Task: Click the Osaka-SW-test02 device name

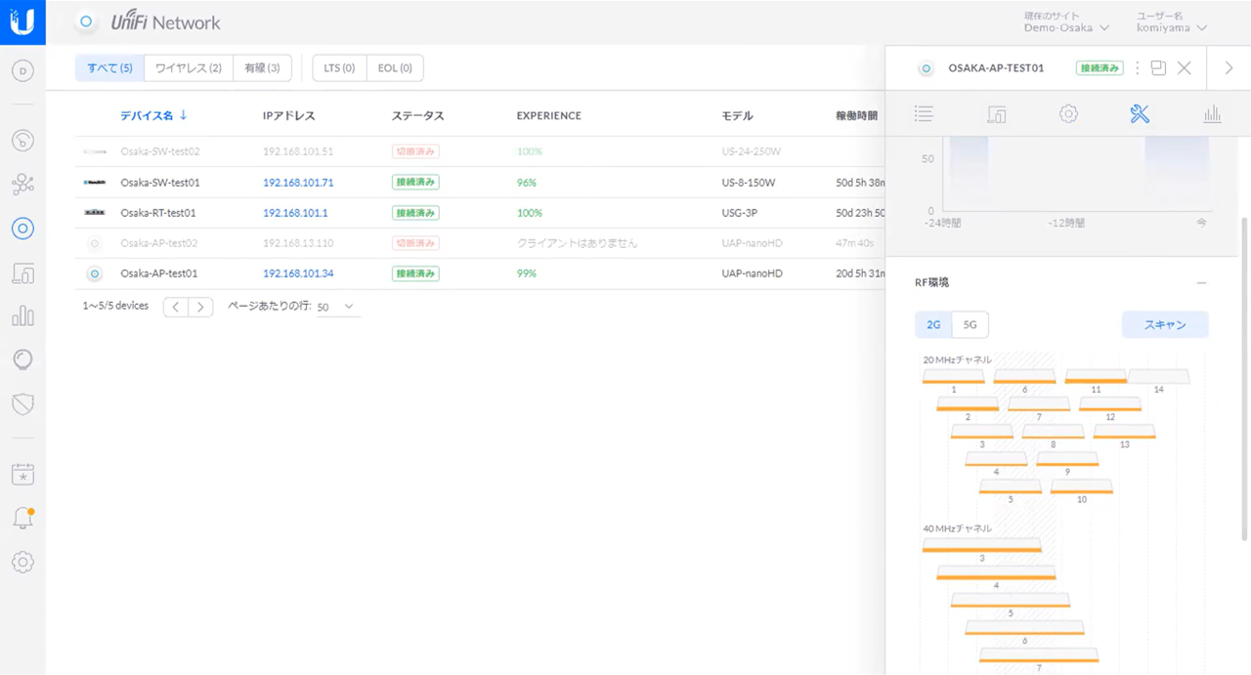Action: [x=160, y=151]
